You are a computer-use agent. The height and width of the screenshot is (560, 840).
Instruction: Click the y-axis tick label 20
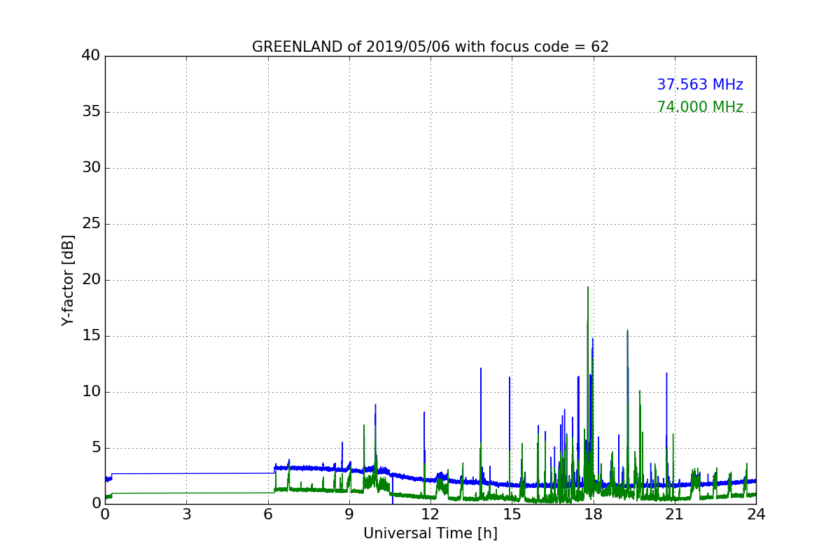[x=90, y=280]
